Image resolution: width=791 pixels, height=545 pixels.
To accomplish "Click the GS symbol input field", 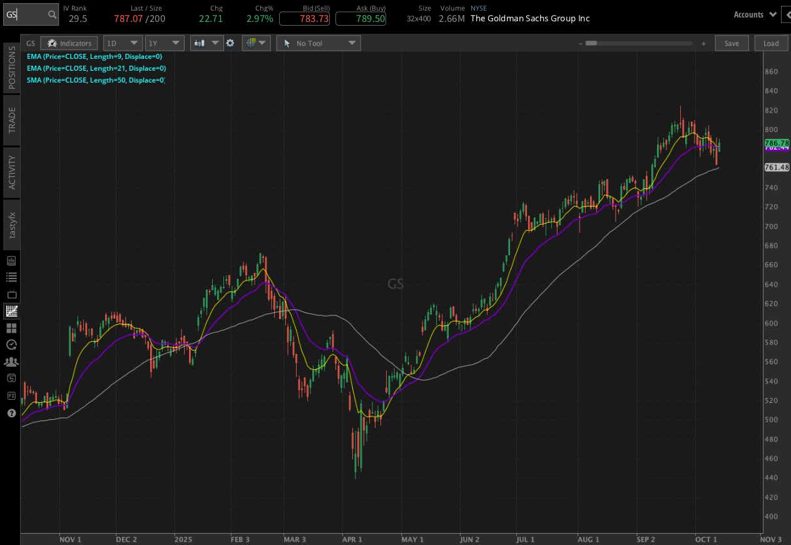I will click(x=25, y=14).
